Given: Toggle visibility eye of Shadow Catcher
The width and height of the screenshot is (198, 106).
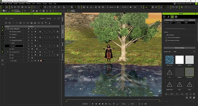Looking at the screenshot, I should click(x=29, y=32).
